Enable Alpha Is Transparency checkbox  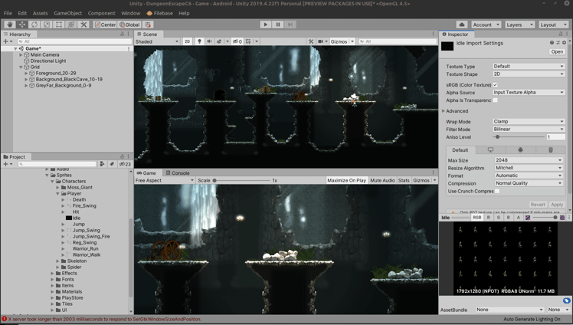[x=496, y=100]
